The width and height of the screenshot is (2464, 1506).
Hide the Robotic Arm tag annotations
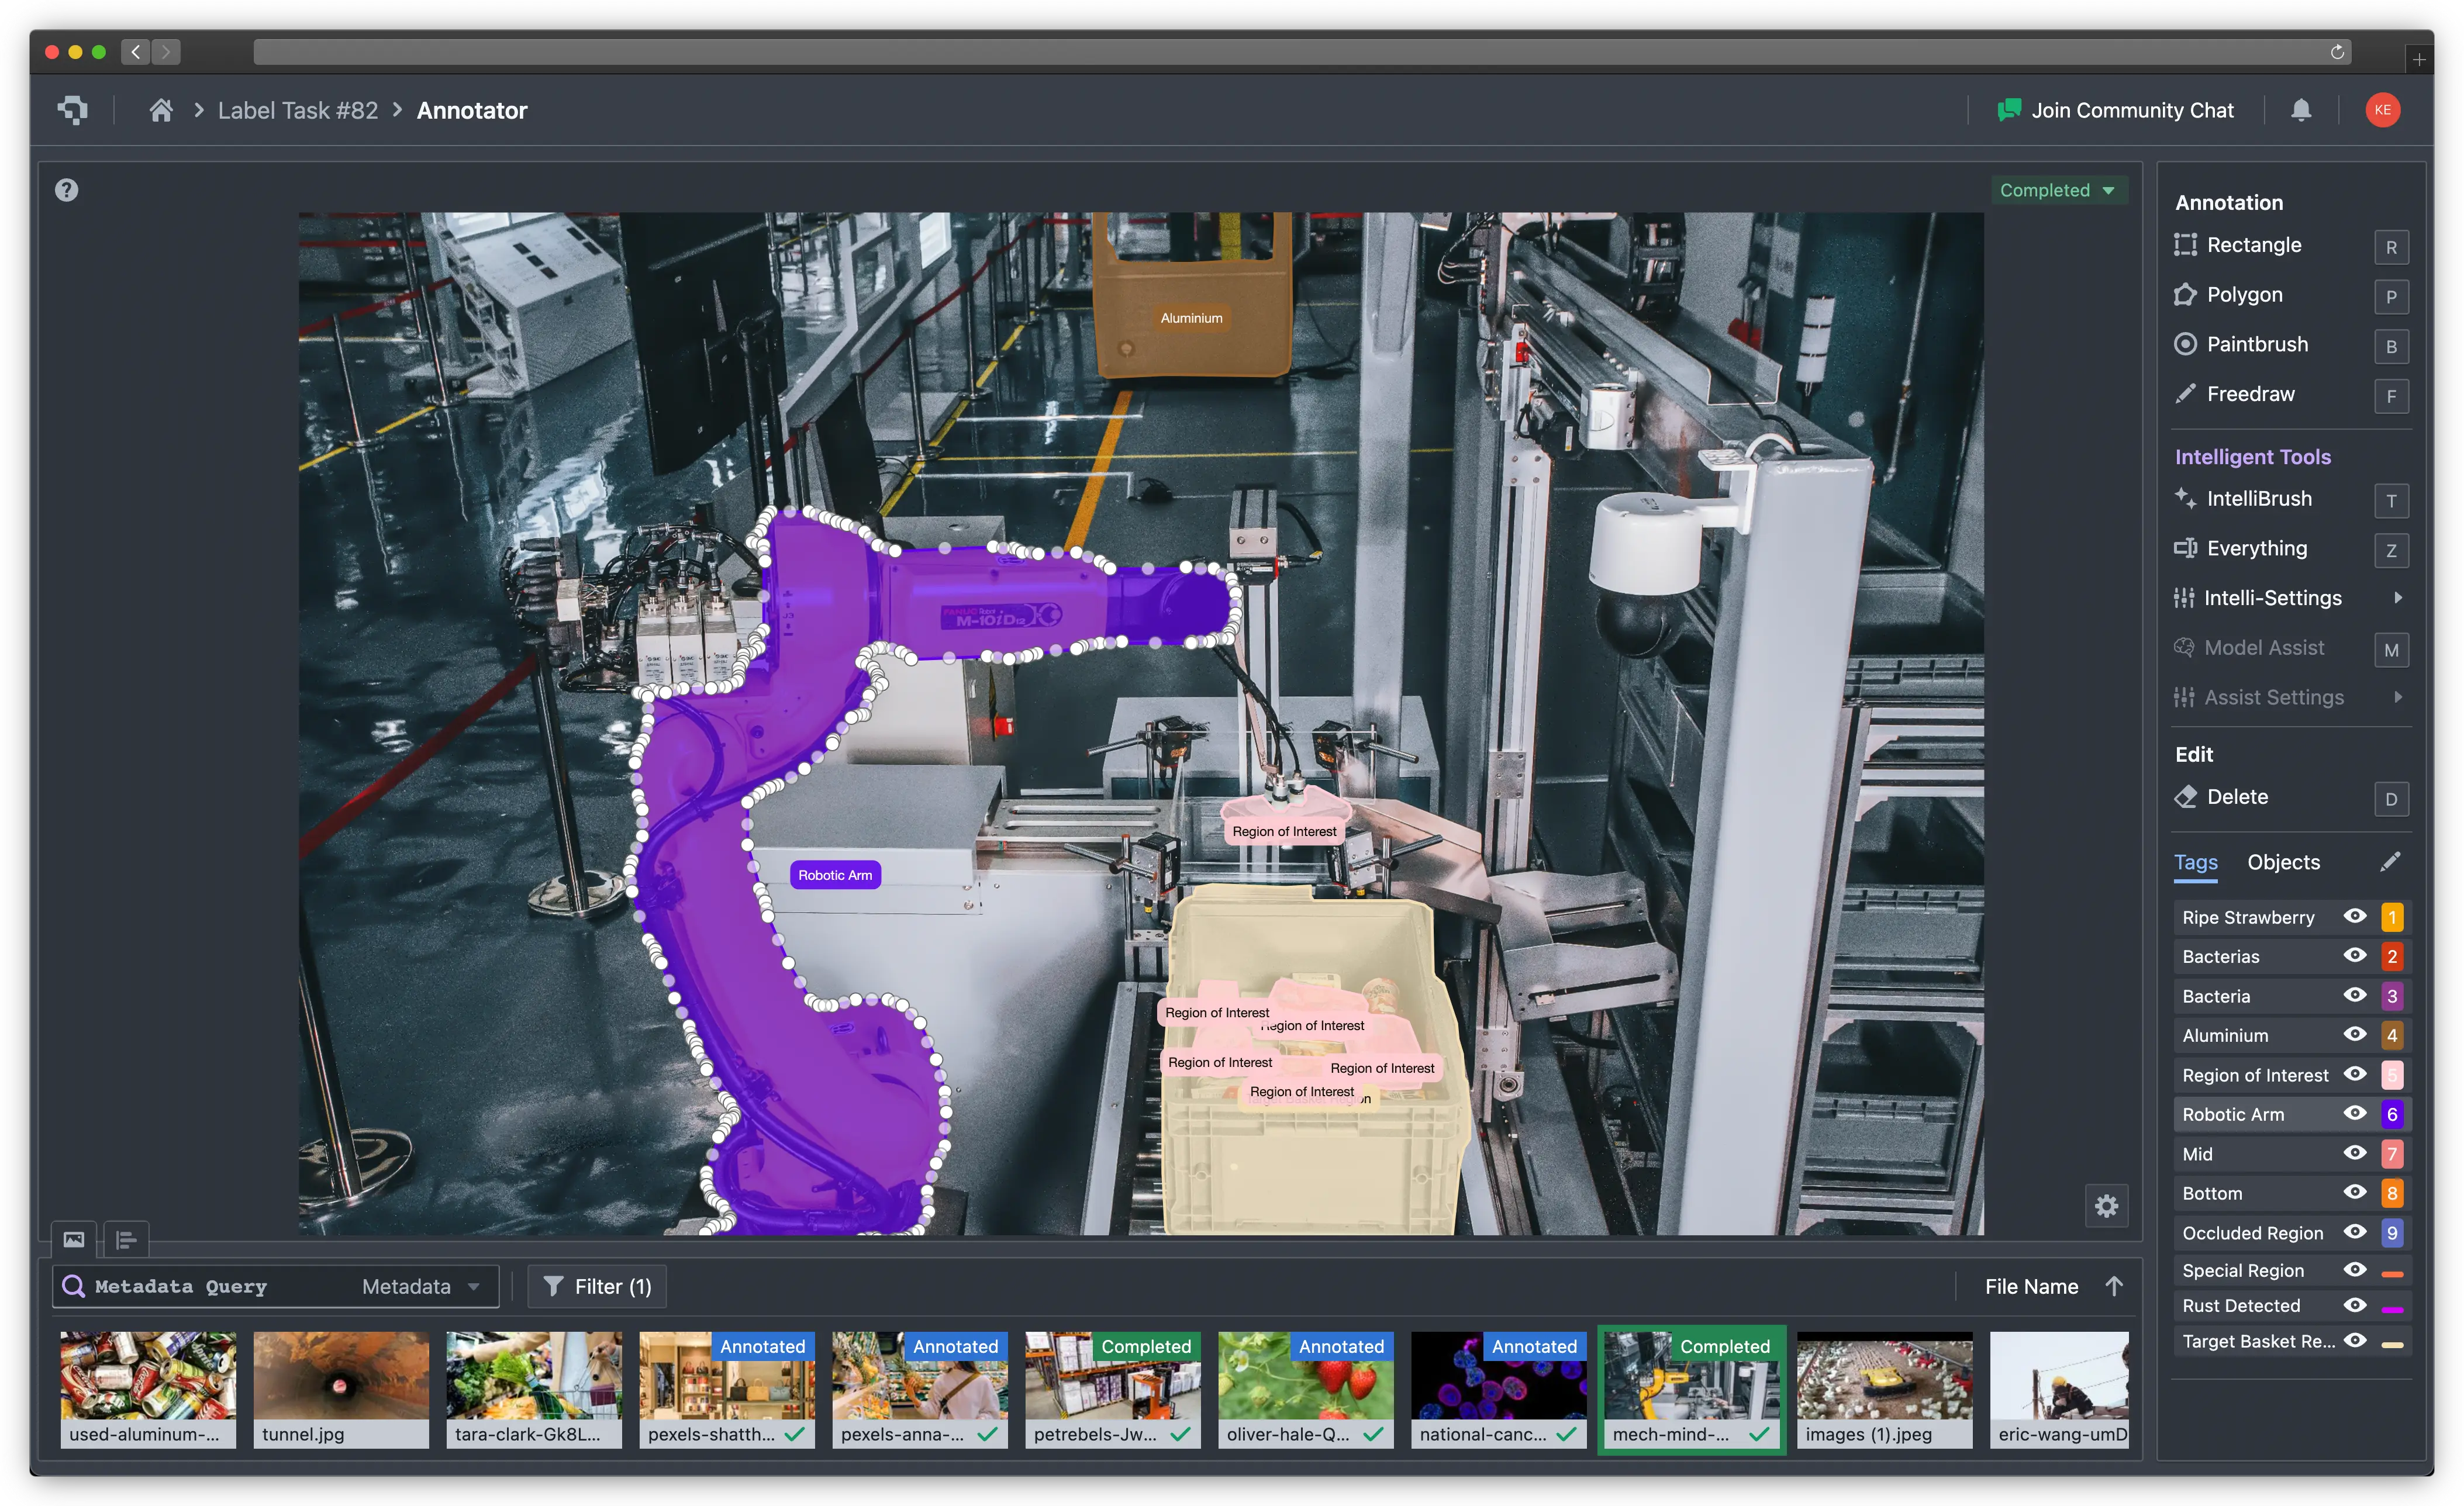pos(2355,1113)
